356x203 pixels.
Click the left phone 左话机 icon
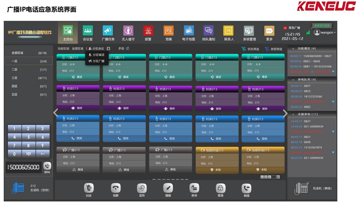(x=18, y=188)
